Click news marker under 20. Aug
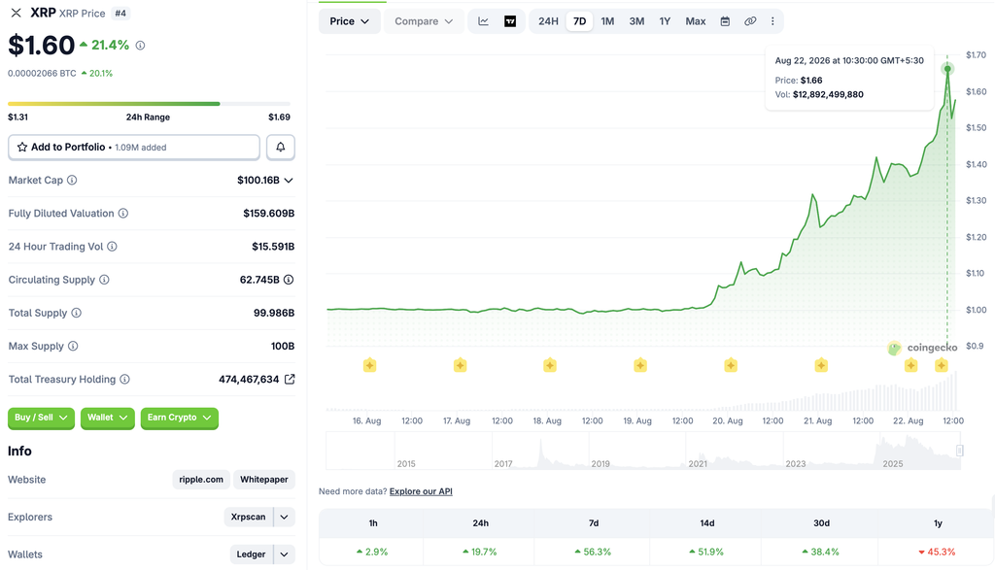The height and width of the screenshot is (570, 995). click(731, 365)
